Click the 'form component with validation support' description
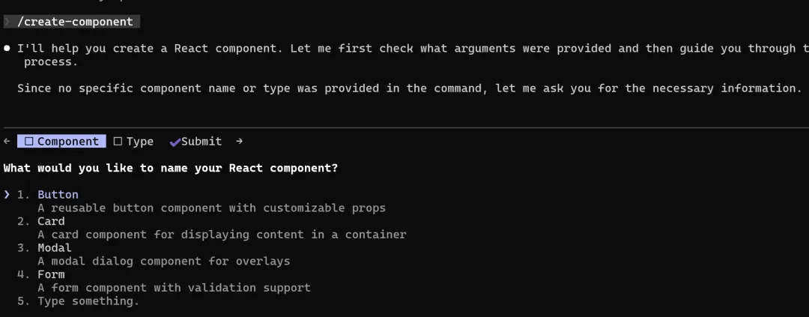 pyautogui.click(x=174, y=288)
